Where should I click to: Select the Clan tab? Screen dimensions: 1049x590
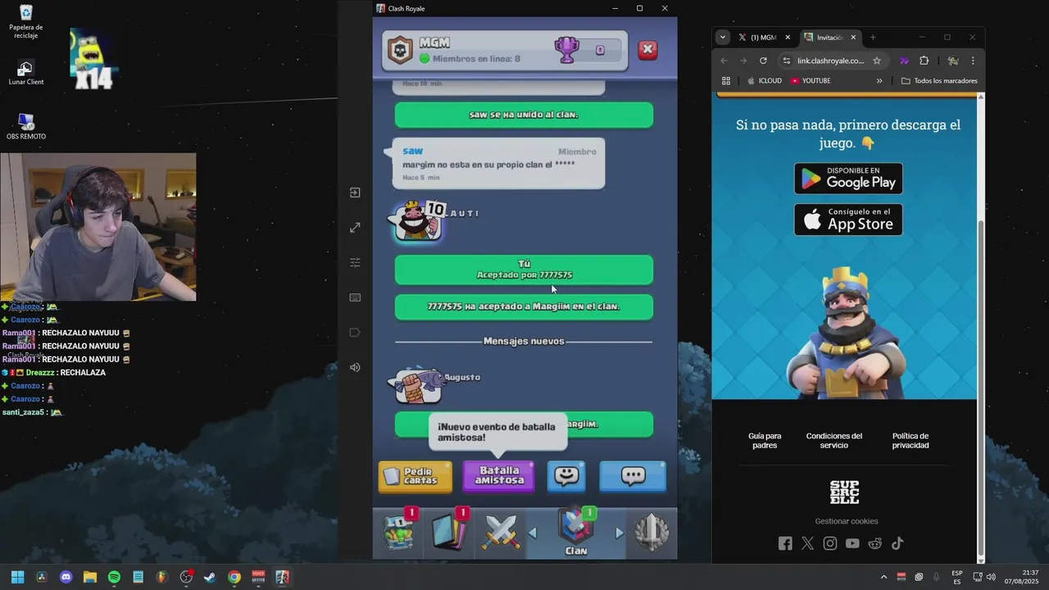point(575,532)
